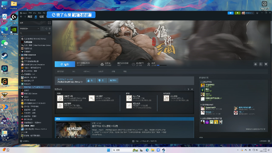Go forward with the Steam forward arrow
This screenshot has width=272, height=153.
(x=25, y=17)
